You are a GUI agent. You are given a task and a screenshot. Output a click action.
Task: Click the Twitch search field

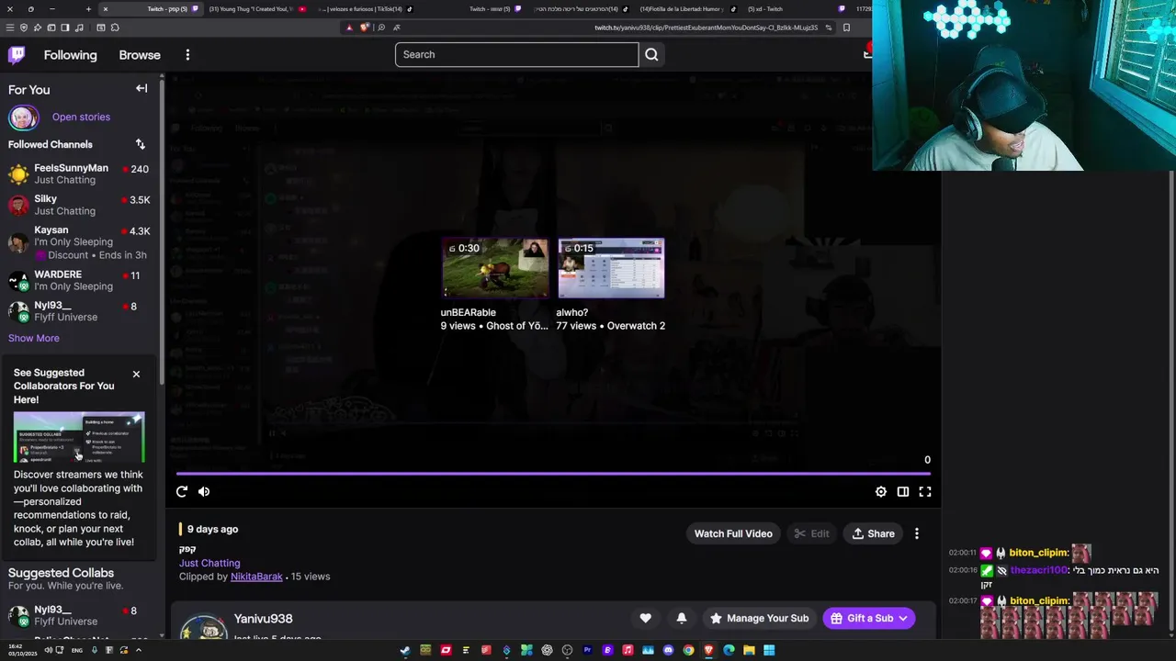tap(516, 54)
